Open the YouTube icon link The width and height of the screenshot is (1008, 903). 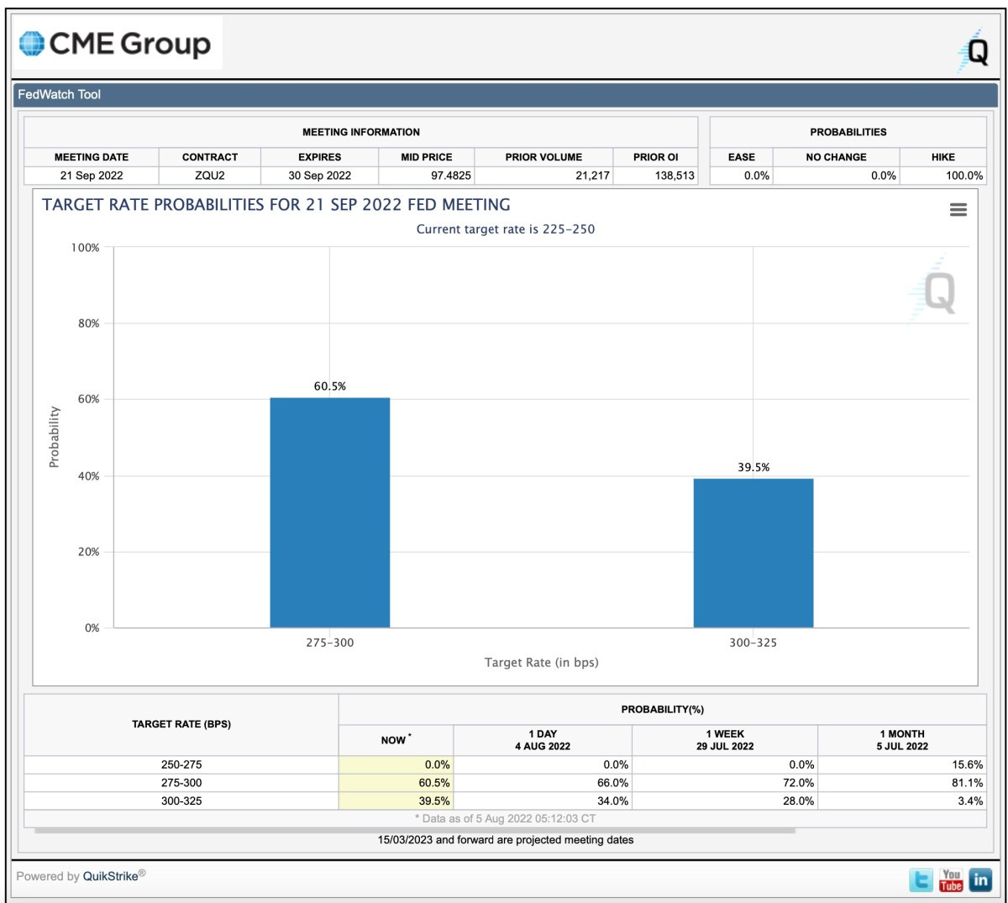(951, 879)
